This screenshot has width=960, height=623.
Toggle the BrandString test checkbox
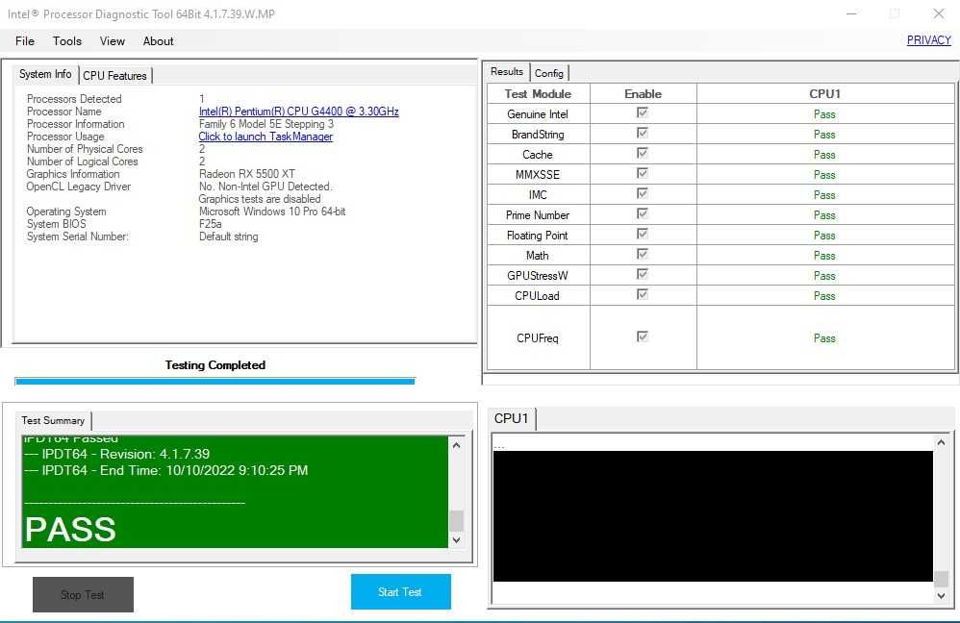643,133
